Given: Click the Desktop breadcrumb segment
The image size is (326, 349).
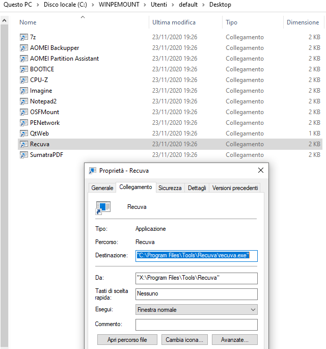Looking at the screenshot, I should pos(220,5).
